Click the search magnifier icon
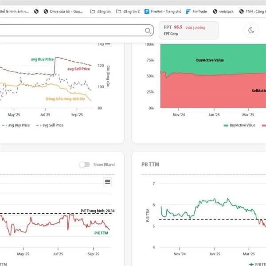The width and height of the screenshot is (266, 266). [x=148, y=31]
